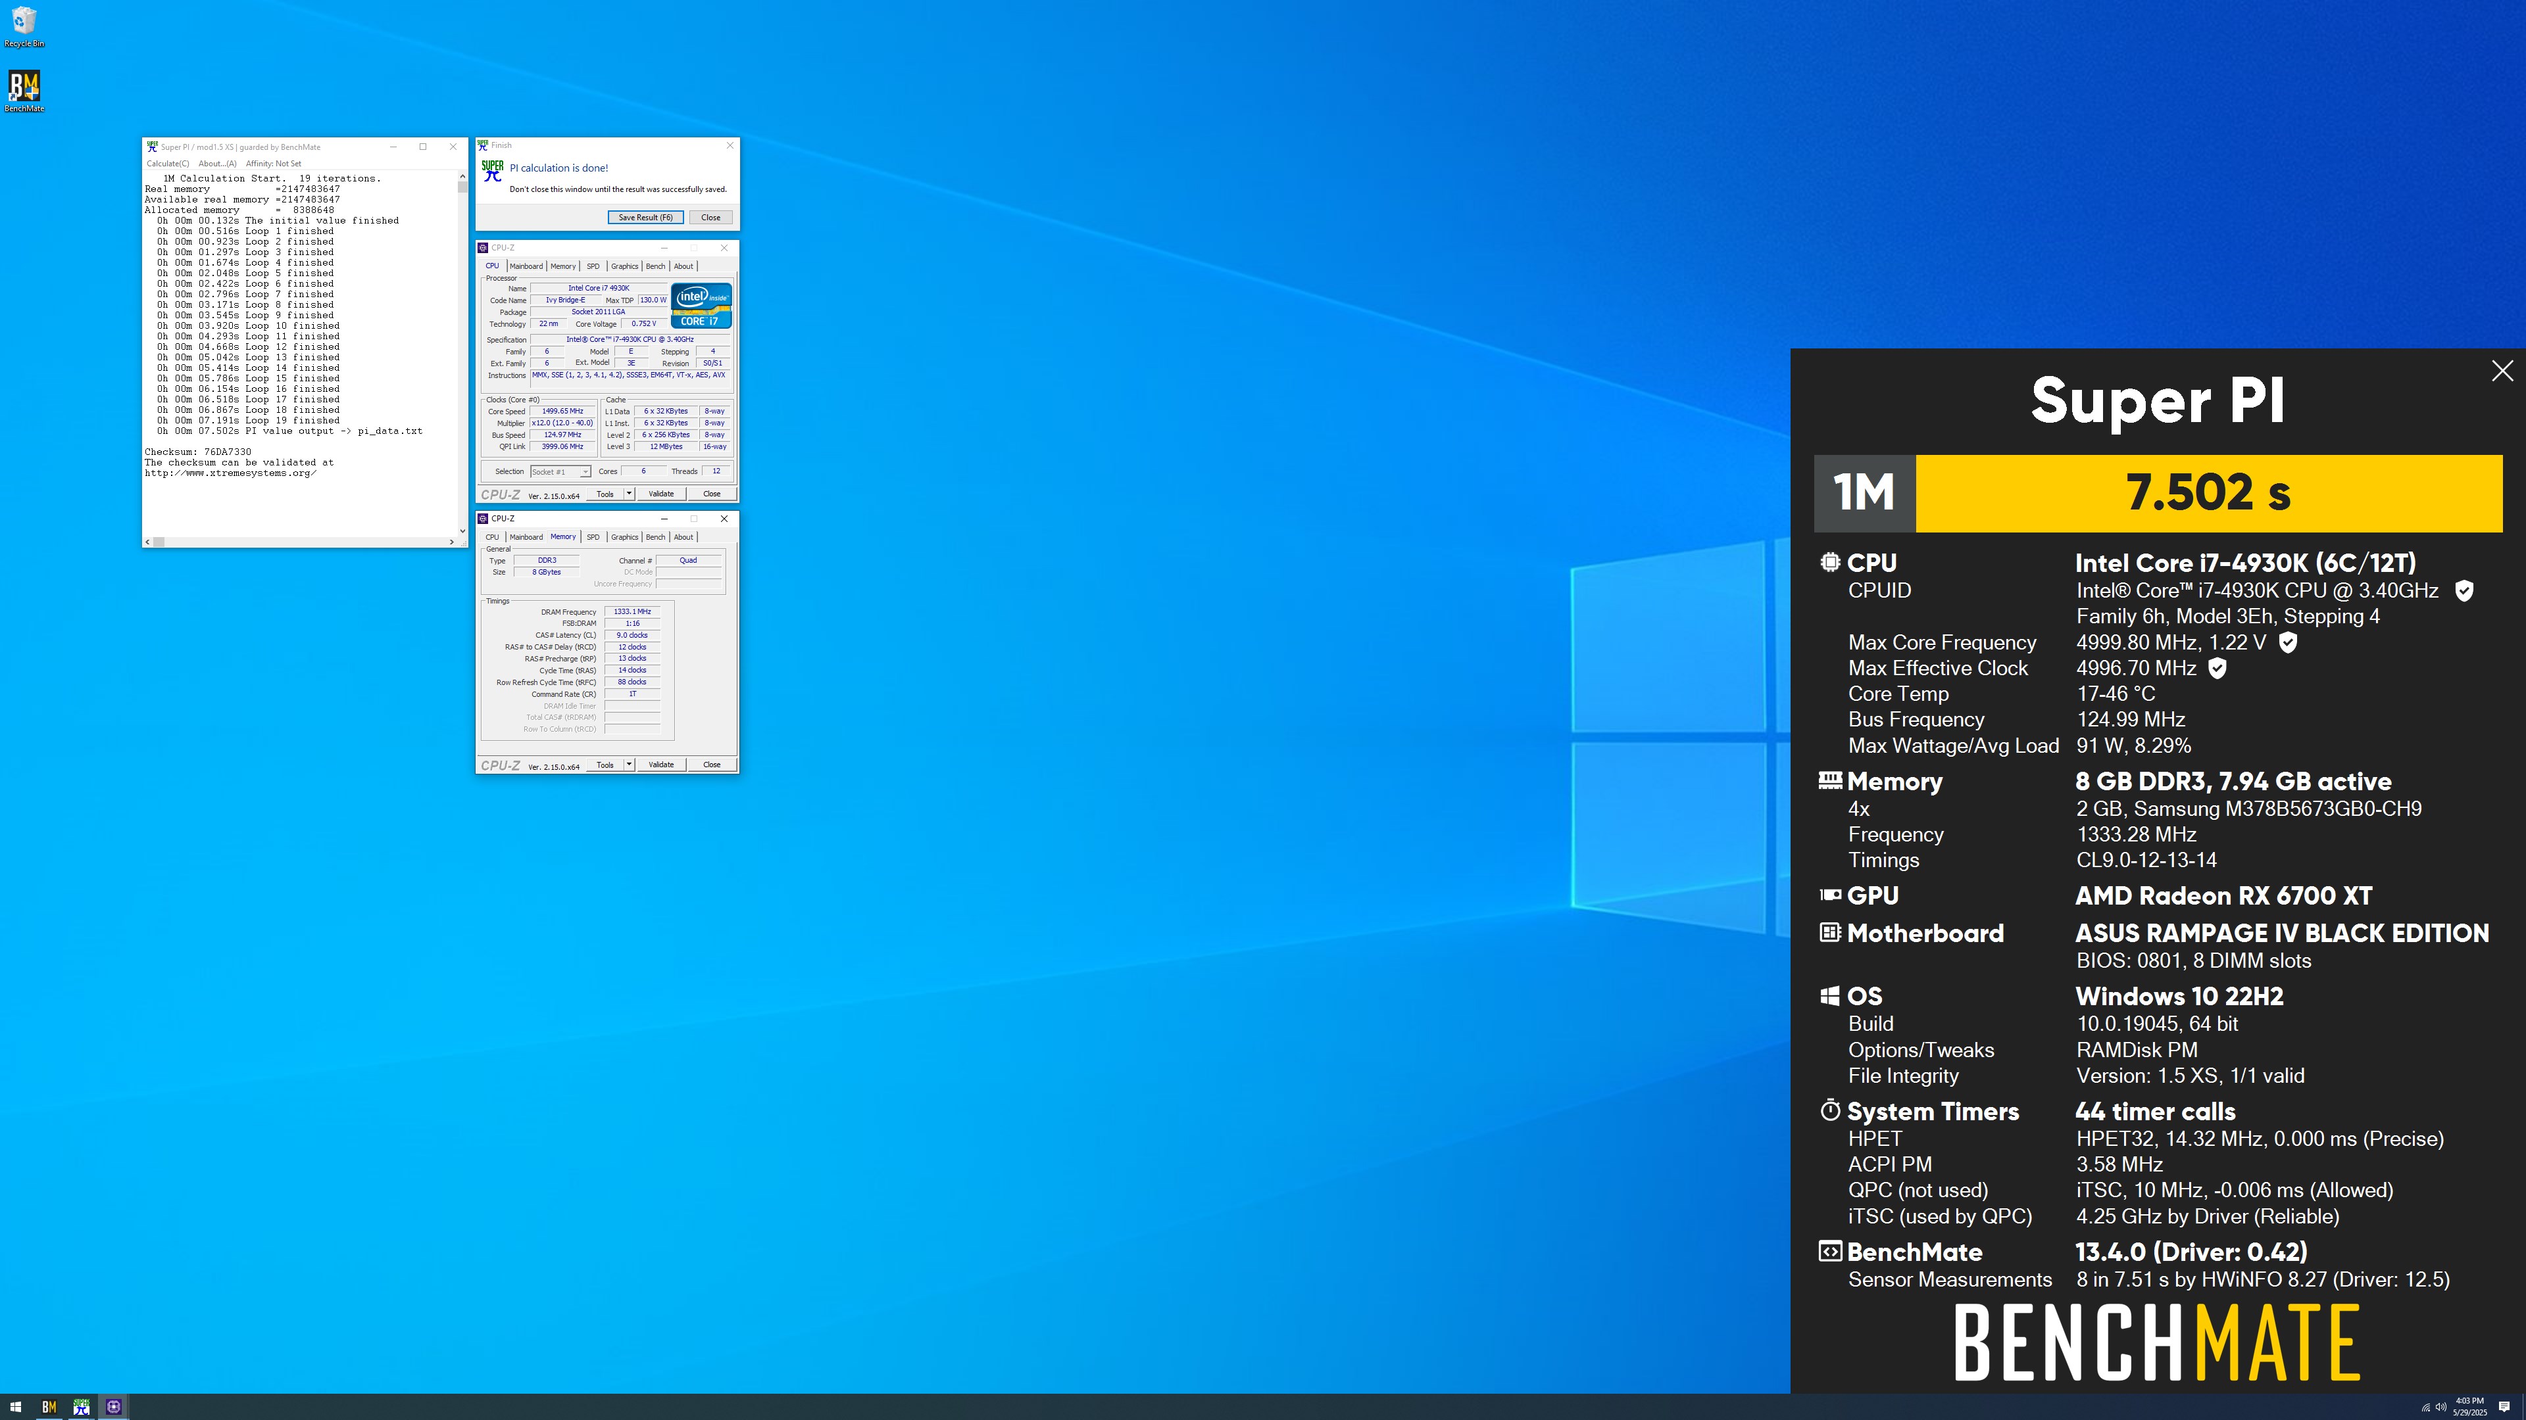Click Close button in lower CPU-Z
2526x1420 pixels.
point(712,765)
